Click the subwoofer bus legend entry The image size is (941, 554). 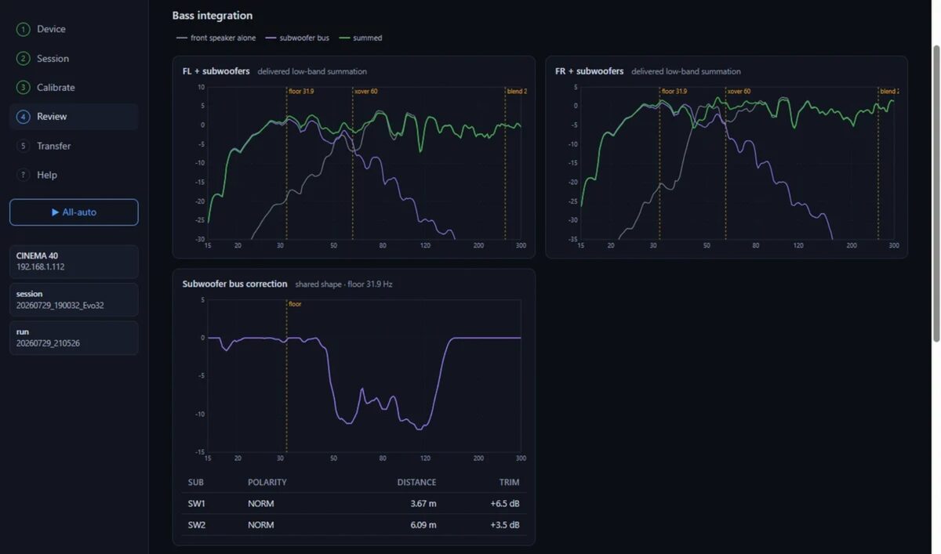coord(298,38)
